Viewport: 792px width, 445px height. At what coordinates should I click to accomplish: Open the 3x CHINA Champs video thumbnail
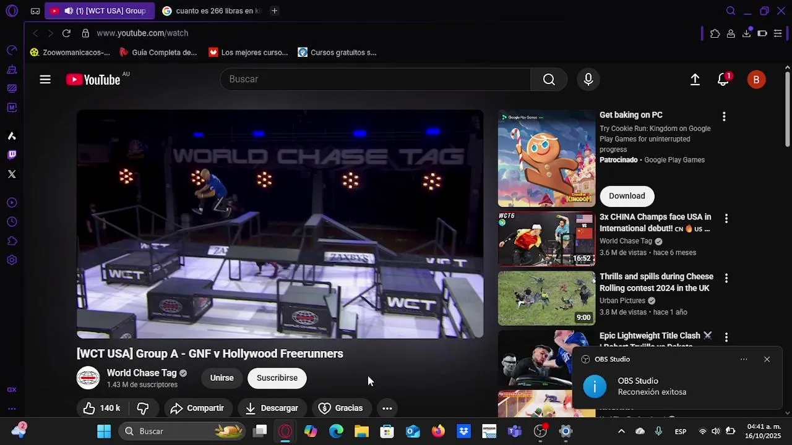546,239
